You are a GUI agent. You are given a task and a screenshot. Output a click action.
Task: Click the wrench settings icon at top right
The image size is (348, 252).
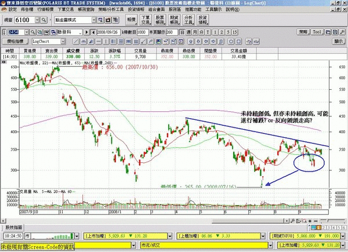tap(342, 32)
